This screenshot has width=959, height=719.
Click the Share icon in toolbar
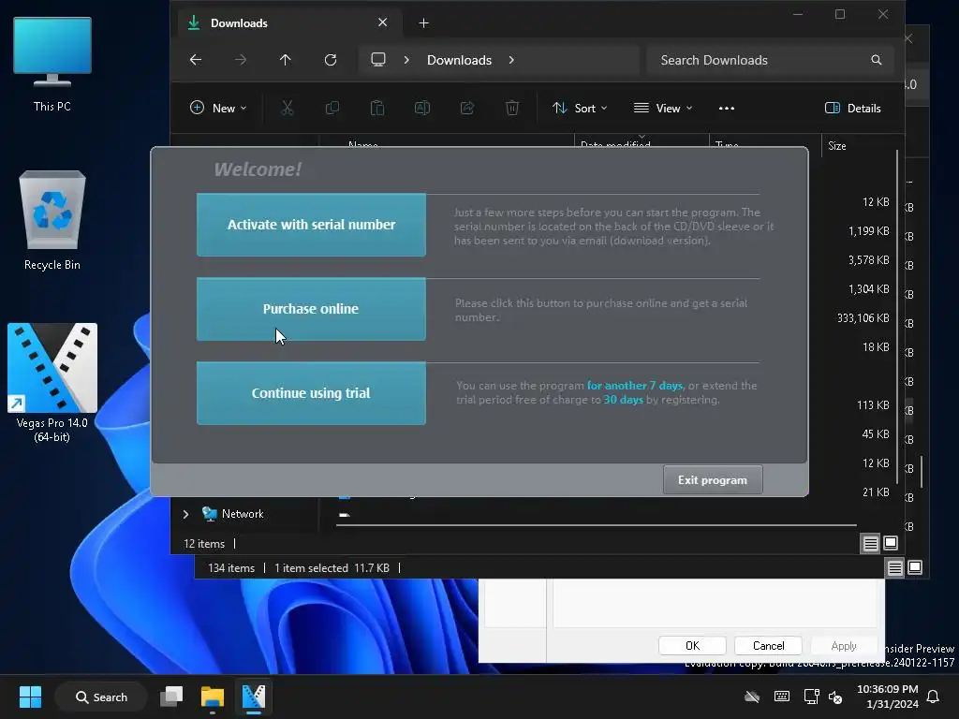(x=467, y=109)
